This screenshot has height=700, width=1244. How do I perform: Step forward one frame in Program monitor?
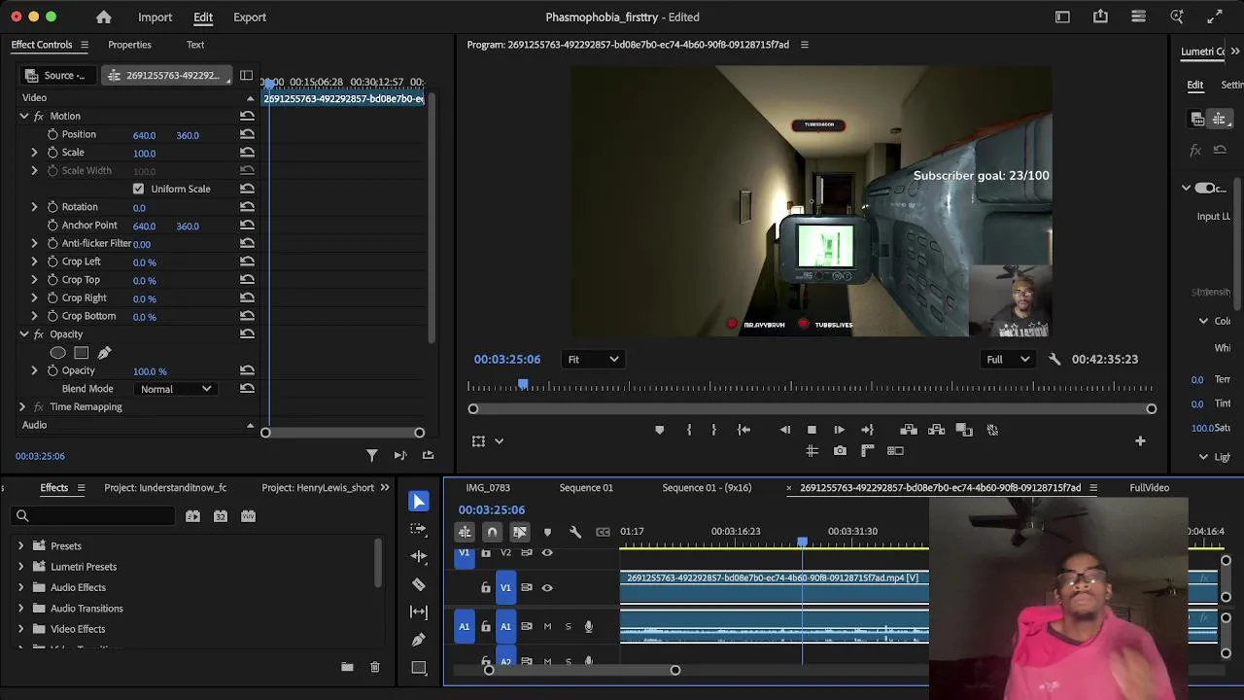pyautogui.click(x=839, y=430)
